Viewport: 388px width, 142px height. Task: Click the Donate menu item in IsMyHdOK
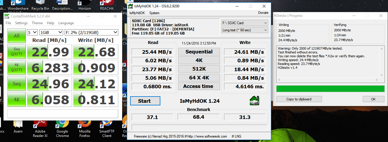point(263,13)
